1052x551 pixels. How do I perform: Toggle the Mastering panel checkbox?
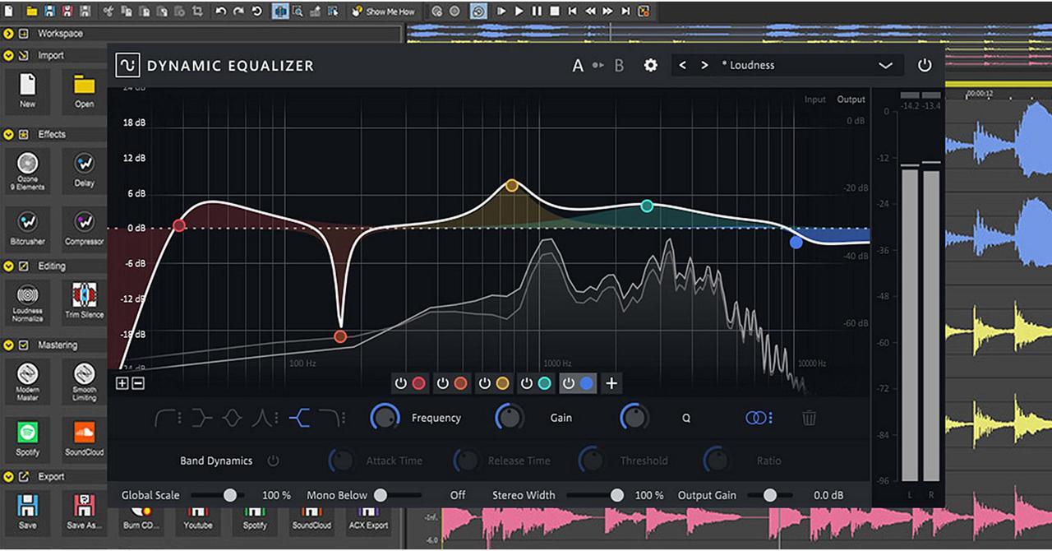click(x=23, y=345)
